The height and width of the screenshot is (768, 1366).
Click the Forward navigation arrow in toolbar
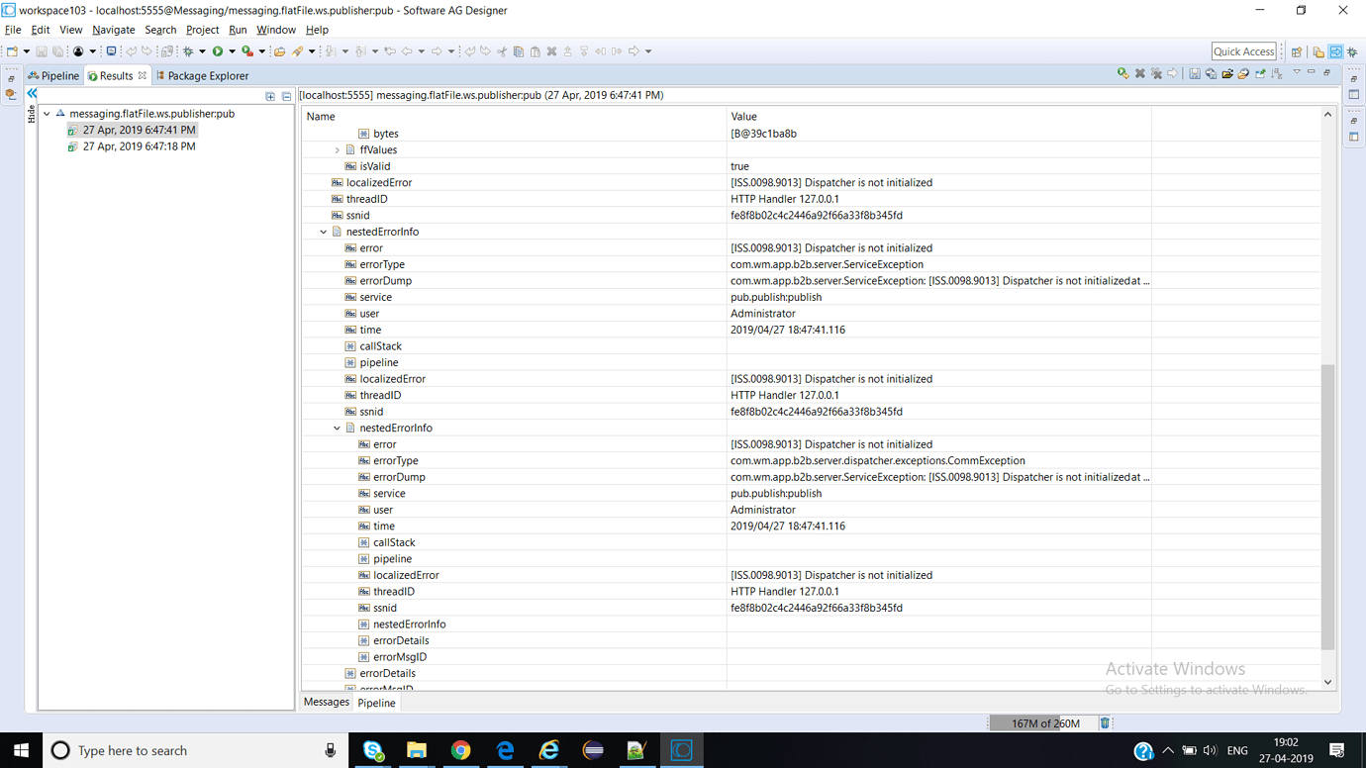pyautogui.click(x=437, y=51)
